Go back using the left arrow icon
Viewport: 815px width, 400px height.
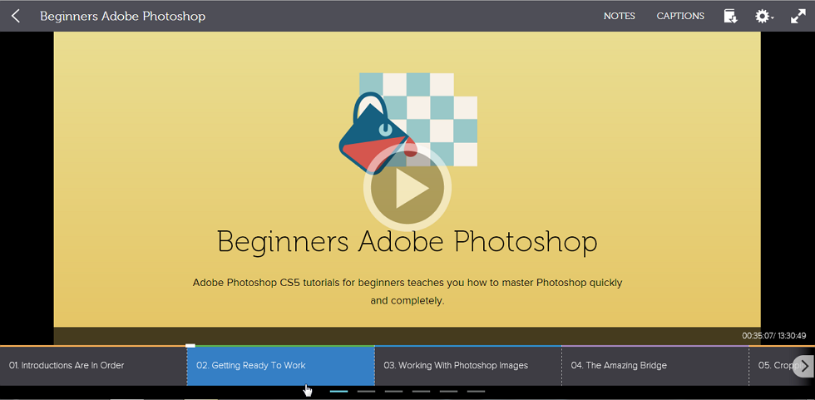pyautogui.click(x=16, y=16)
